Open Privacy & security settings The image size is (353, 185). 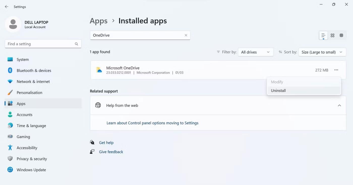pyautogui.click(x=43, y=159)
